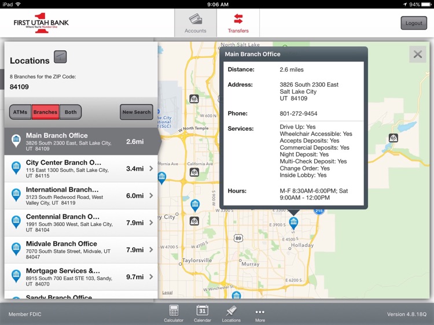Tap the compass icon next to Locations
This screenshot has width=434, height=325.
click(x=60, y=57)
